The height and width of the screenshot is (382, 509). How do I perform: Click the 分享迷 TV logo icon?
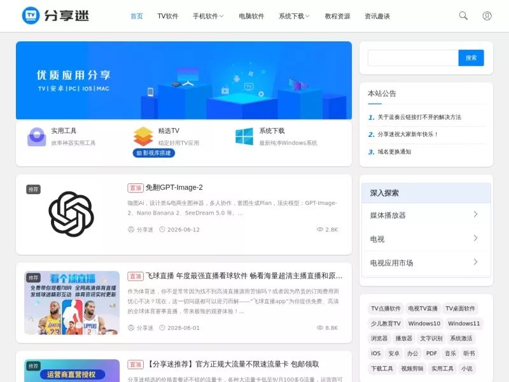pyautogui.click(x=31, y=15)
